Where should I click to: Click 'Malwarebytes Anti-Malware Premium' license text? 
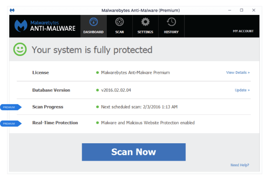[x=135, y=73]
